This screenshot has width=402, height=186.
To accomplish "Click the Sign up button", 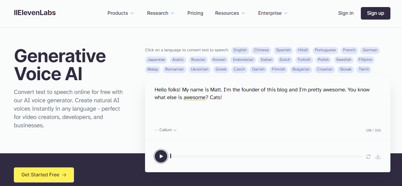I will [x=376, y=13].
